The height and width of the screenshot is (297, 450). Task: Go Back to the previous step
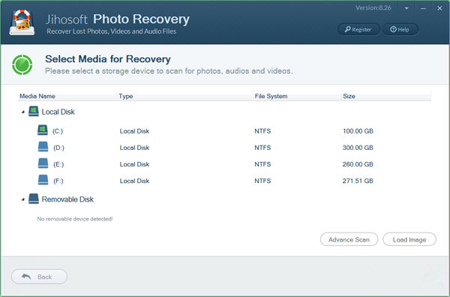click(39, 277)
